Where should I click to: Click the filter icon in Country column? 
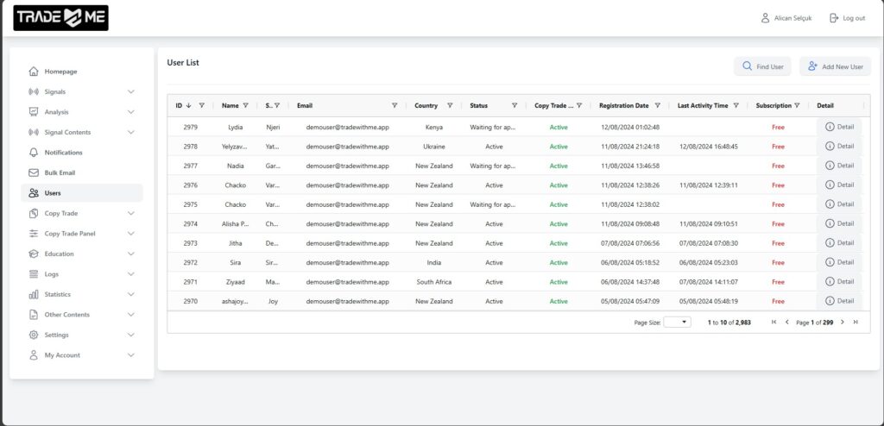[450, 105]
